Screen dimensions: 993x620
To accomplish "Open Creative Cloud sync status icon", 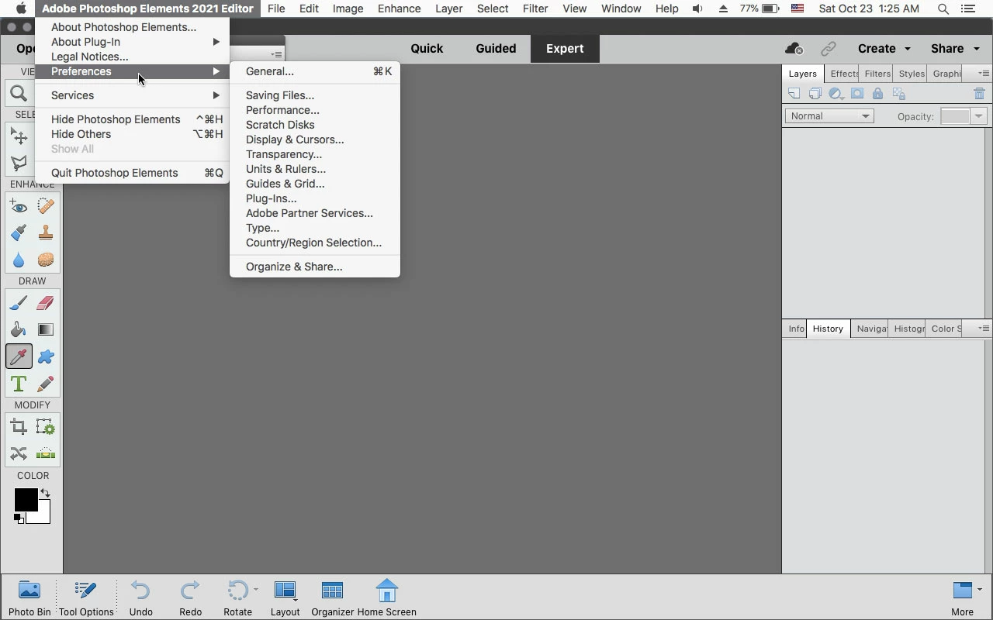I will point(794,49).
